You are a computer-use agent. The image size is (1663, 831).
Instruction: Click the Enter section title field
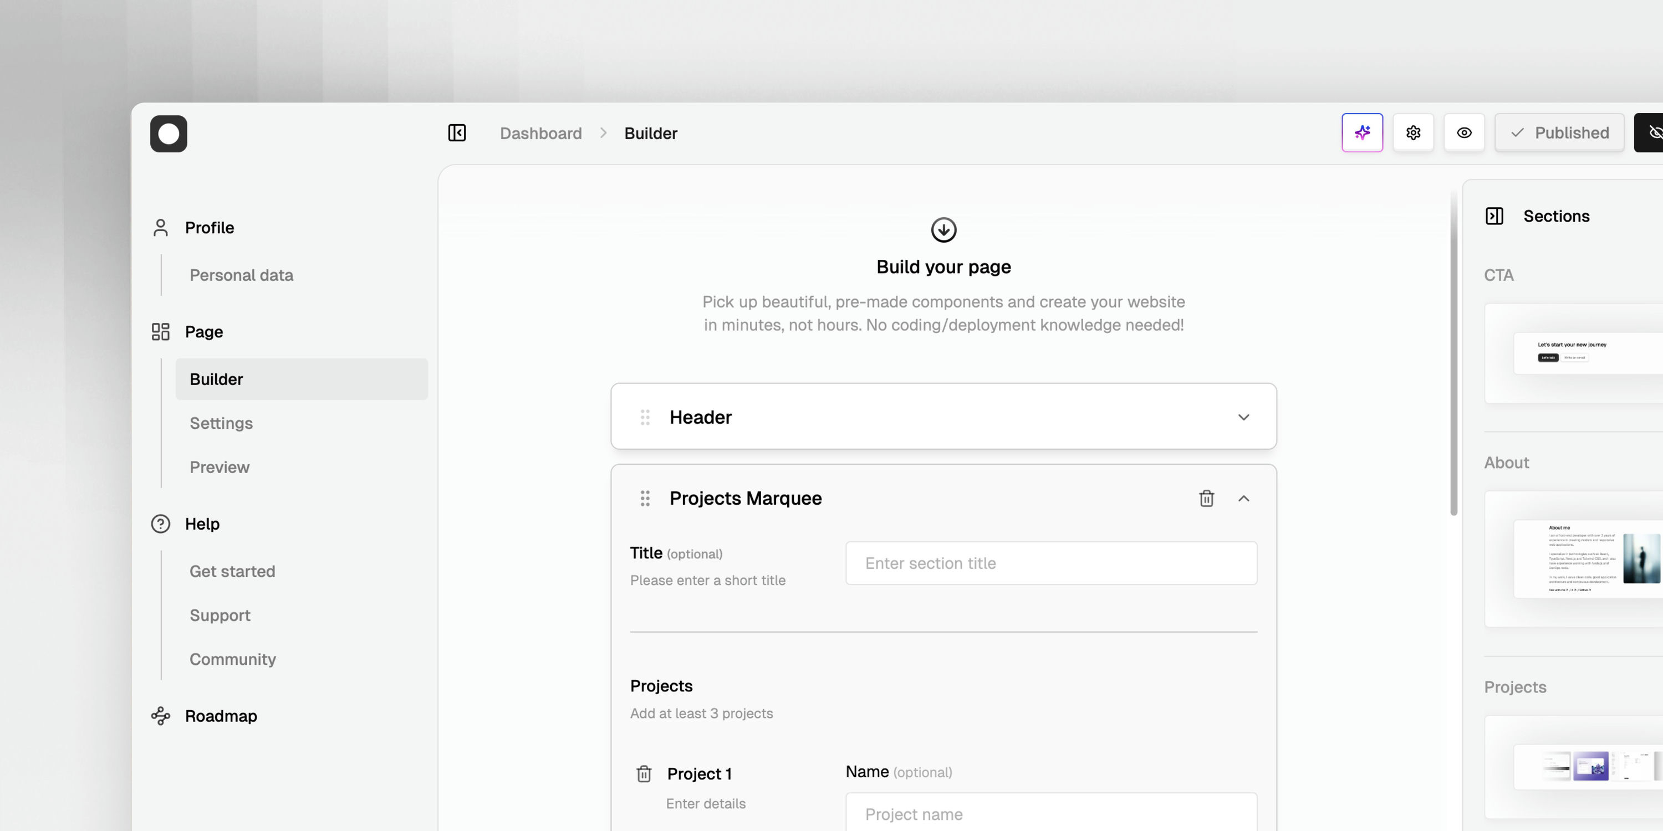click(x=1051, y=563)
